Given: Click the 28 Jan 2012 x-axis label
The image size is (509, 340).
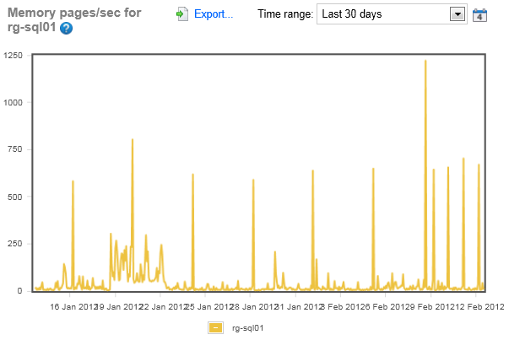Looking at the screenshot, I should [x=253, y=306].
